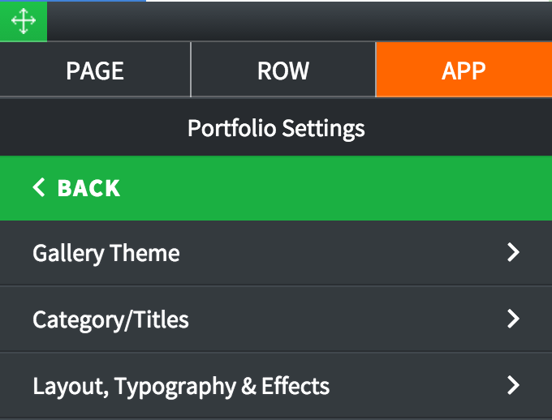Image resolution: width=552 pixels, height=420 pixels.
Task: Click the green move panel crosshair icon
Action: 24,21
